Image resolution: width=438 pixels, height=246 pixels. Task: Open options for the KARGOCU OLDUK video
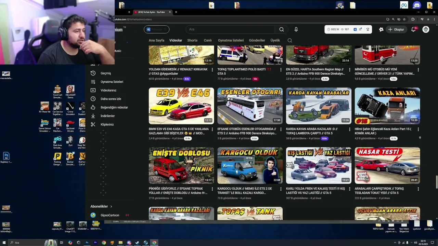pos(281,189)
